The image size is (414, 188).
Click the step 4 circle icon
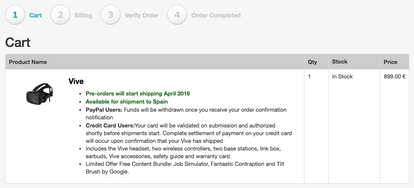point(177,15)
